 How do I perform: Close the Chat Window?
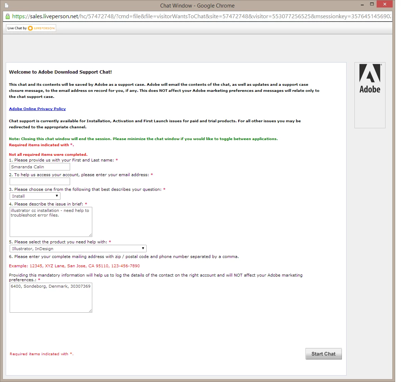click(385, 4)
